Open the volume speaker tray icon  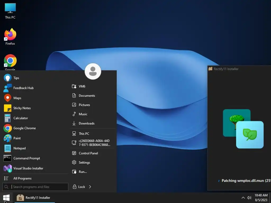(249, 198)
